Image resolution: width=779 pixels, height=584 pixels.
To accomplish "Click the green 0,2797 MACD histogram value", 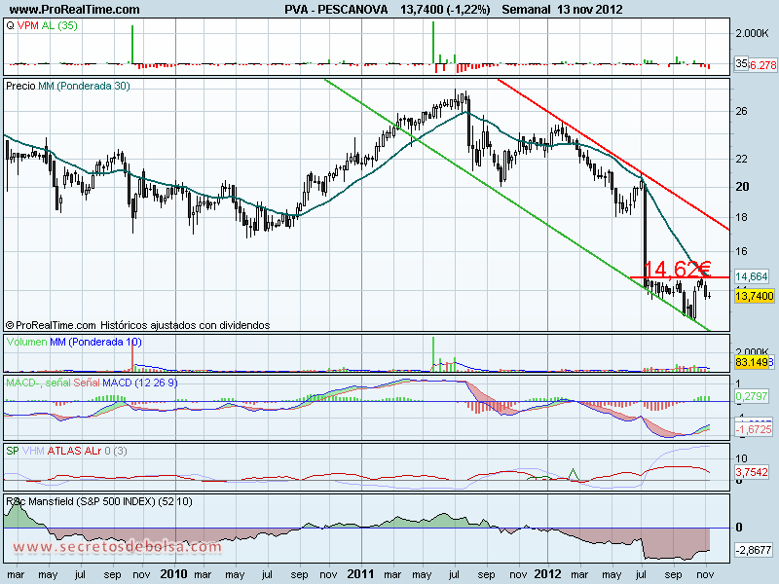I will click(752, 396).
